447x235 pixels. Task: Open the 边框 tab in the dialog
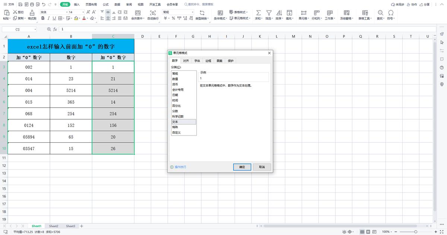(x=209, y=60)
